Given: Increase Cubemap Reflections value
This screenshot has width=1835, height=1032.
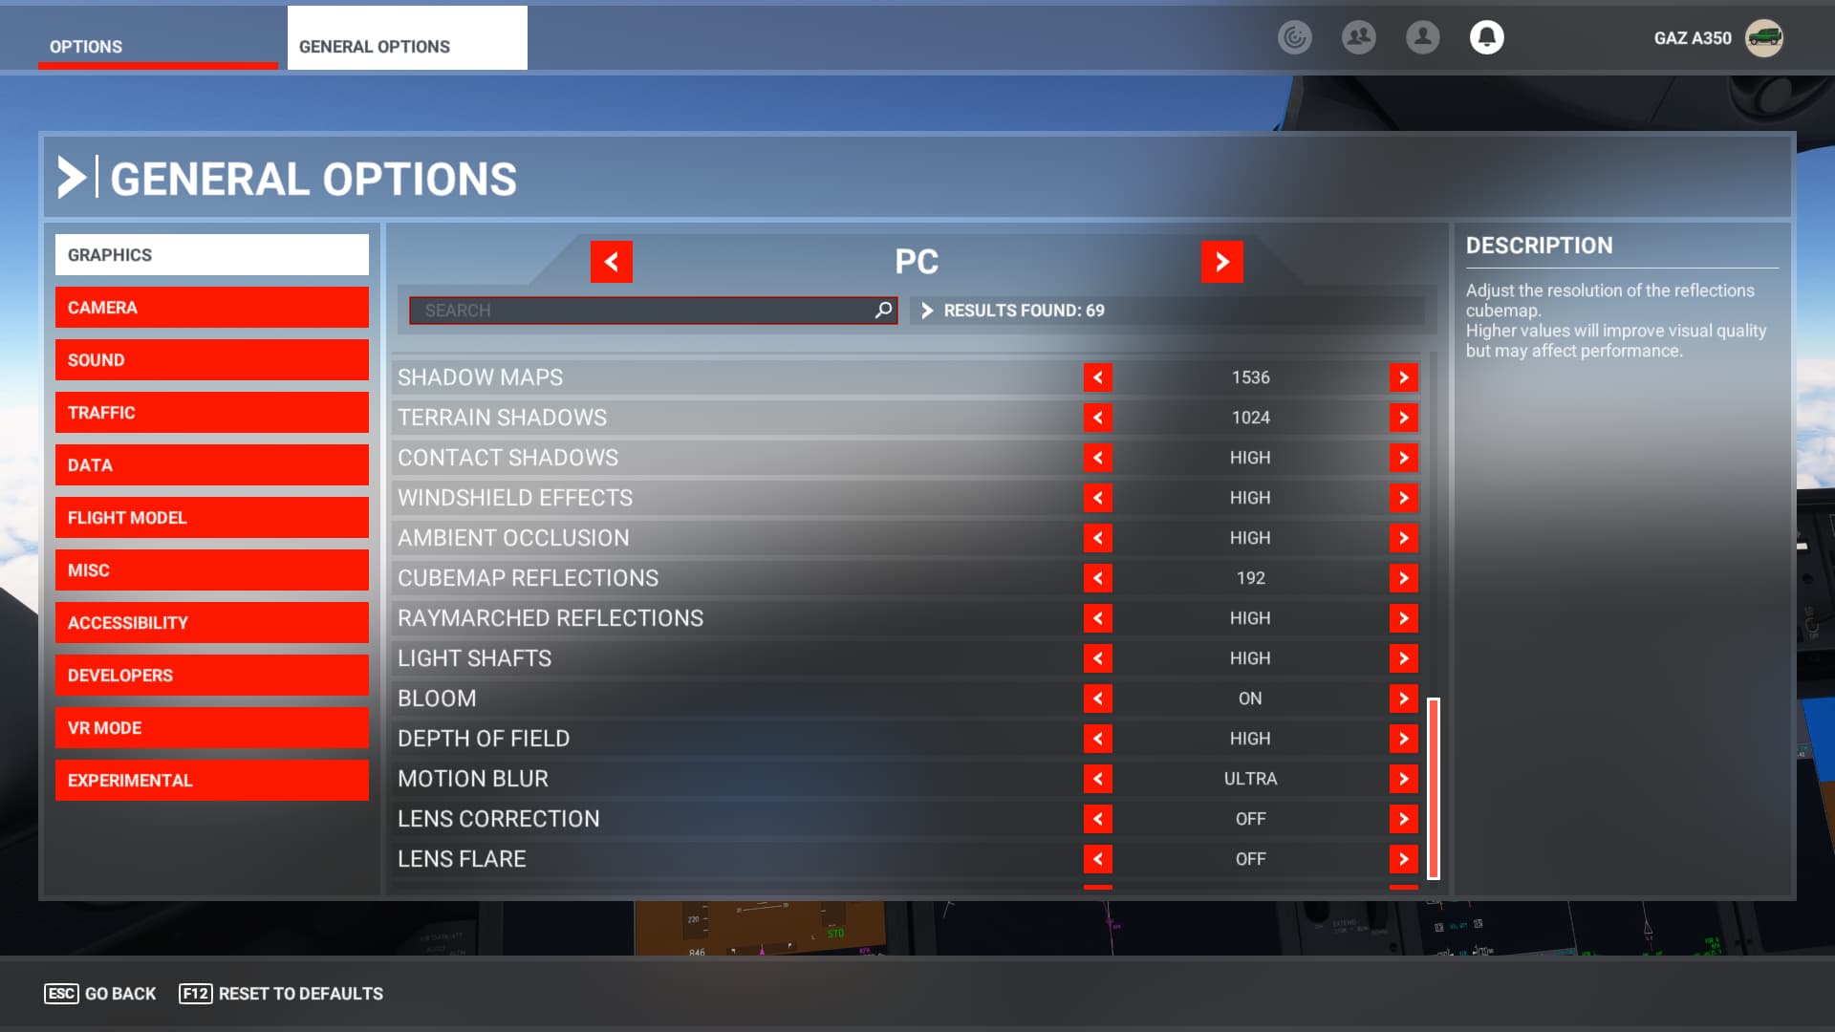Looking at the screenshot, I should 1403,578.
